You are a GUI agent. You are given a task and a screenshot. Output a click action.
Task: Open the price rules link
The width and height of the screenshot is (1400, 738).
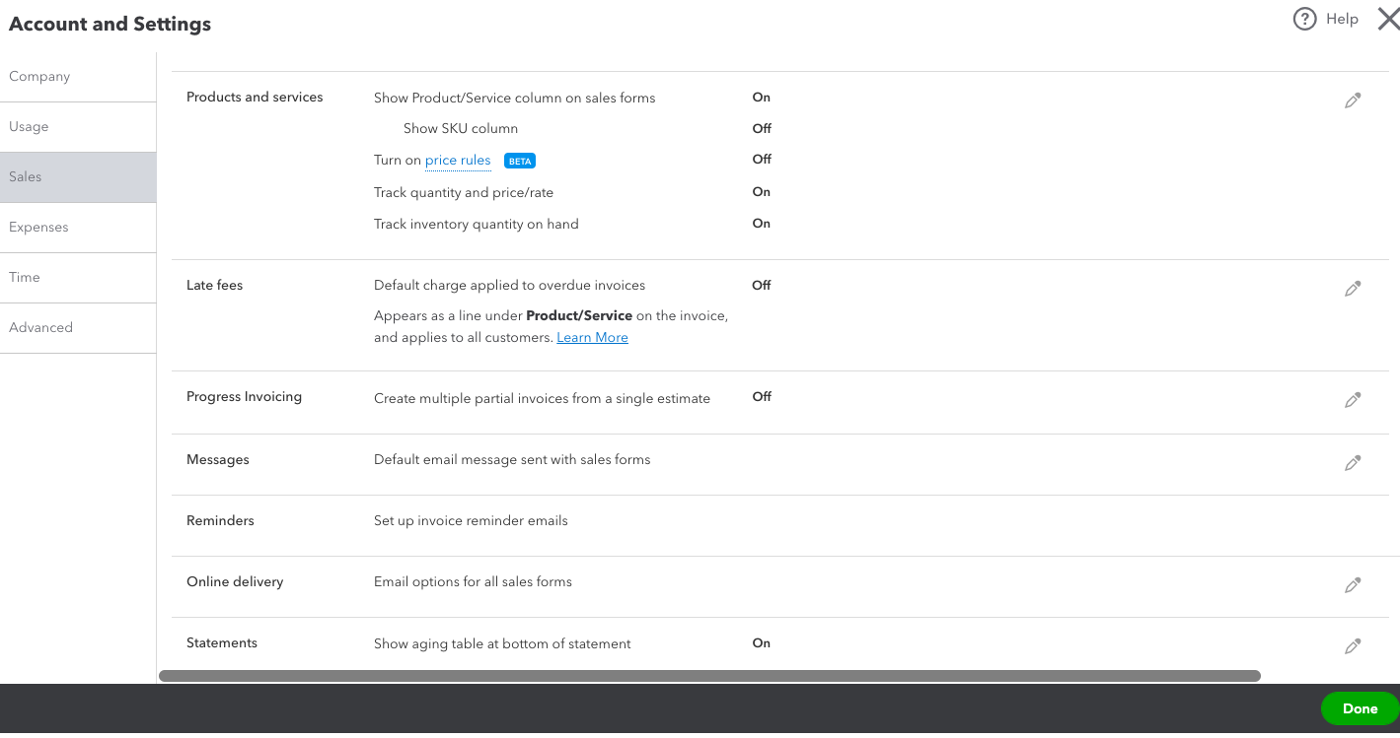pos(458,161)
